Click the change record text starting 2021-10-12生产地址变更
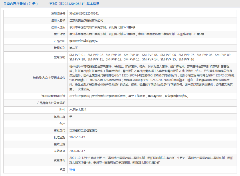The width and height of the screenshot is (240, 176). 151,160
